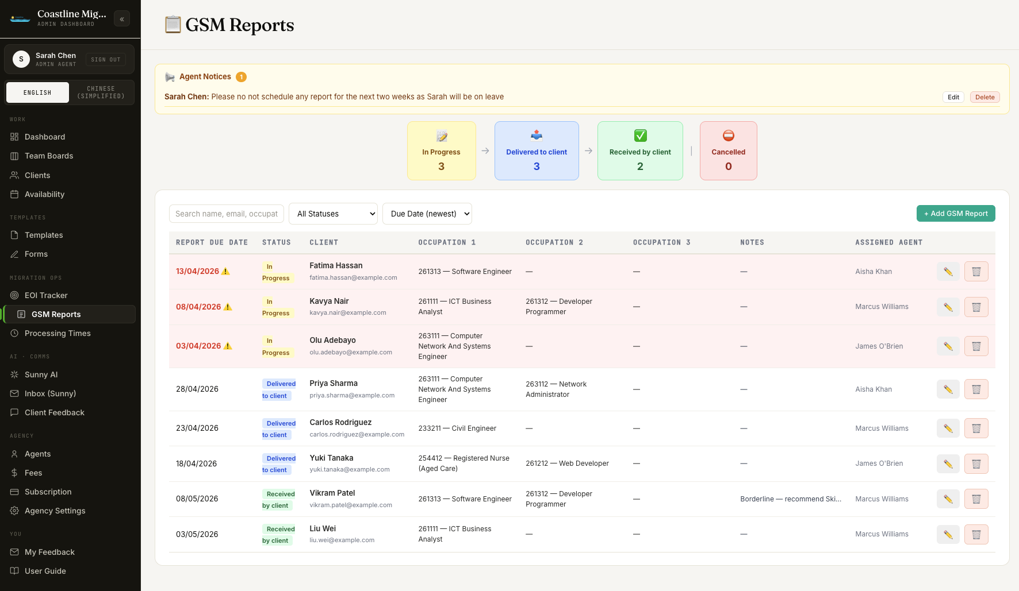Image resolution: width=1019 pixels, height=591 pixels.
Task: Open the All Statuses filter dropdown
Action: [333, 214]
